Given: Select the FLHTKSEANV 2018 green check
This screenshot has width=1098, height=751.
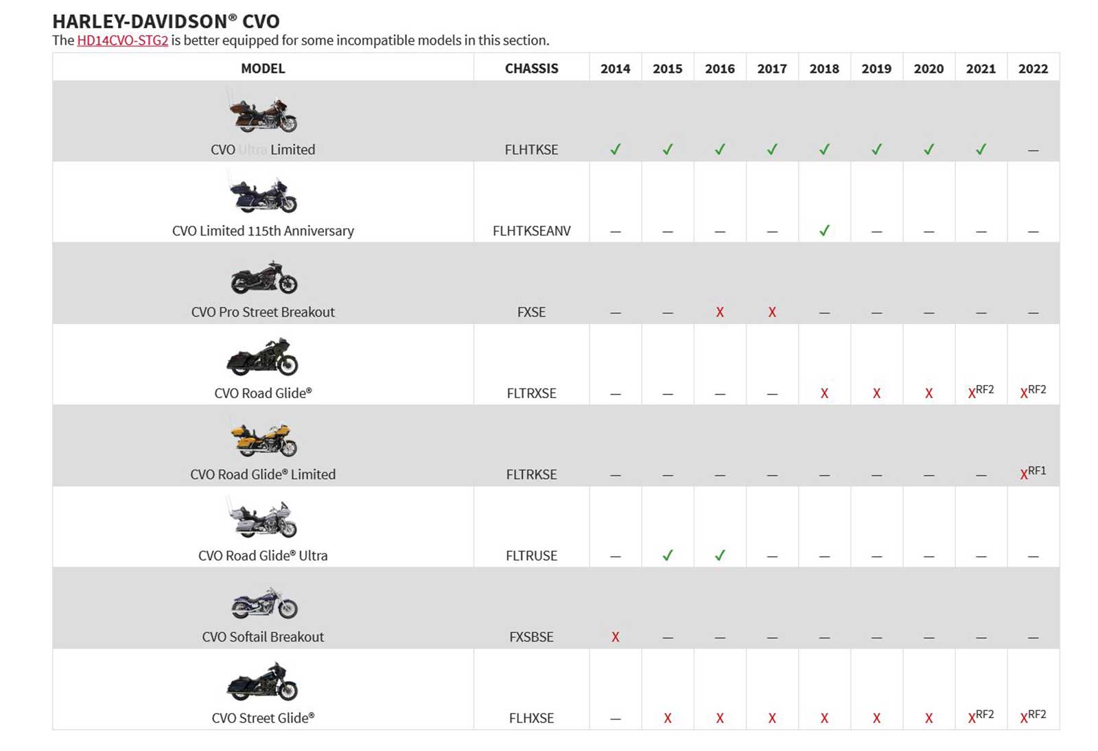Looking at the screenshot, I should click(824, 231).
